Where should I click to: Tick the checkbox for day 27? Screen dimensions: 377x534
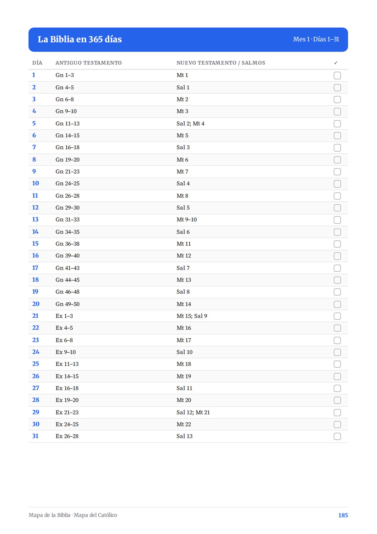click(x=337, y=389)
